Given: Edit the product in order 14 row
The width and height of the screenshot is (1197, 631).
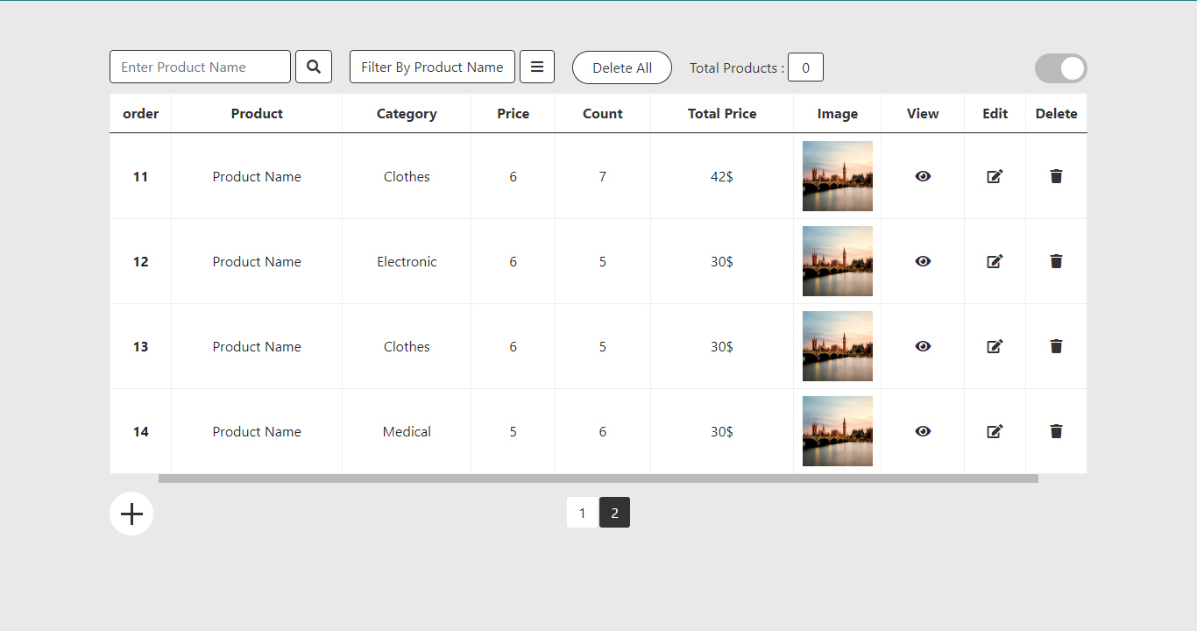Looking at the screenshot, I should tap(995, 431).
